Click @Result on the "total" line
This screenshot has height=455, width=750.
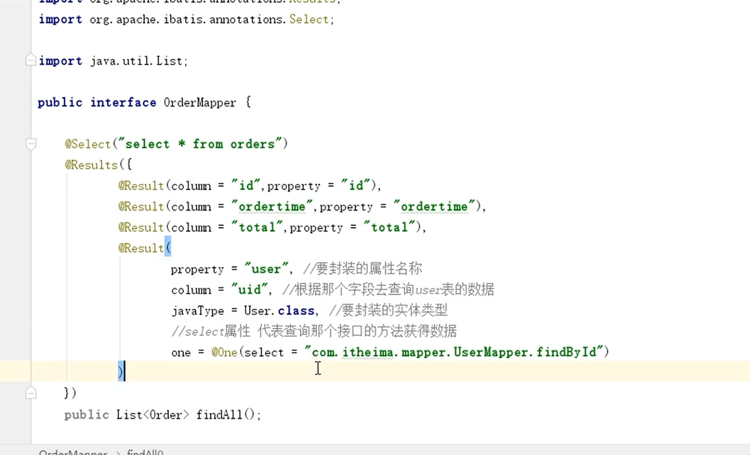pos(141,227)
